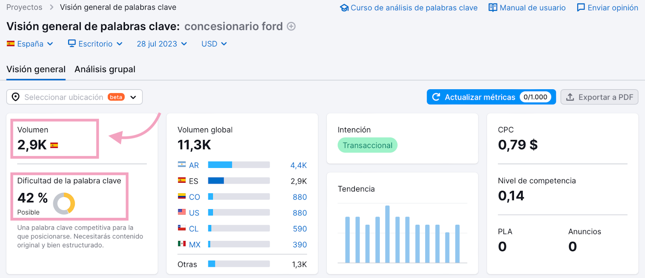Open the Escritorio device dropdown
The height and width of the screenshot is (278, 645).
95,44
